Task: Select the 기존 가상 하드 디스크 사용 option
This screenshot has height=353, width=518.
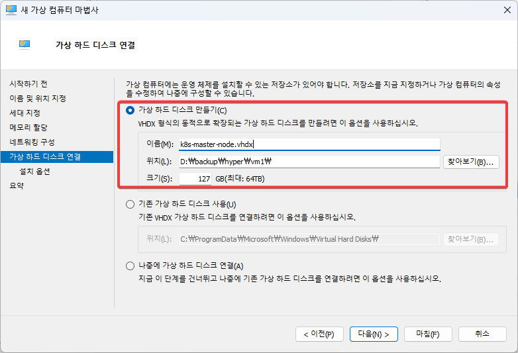Action: click(x=130, y=205)
